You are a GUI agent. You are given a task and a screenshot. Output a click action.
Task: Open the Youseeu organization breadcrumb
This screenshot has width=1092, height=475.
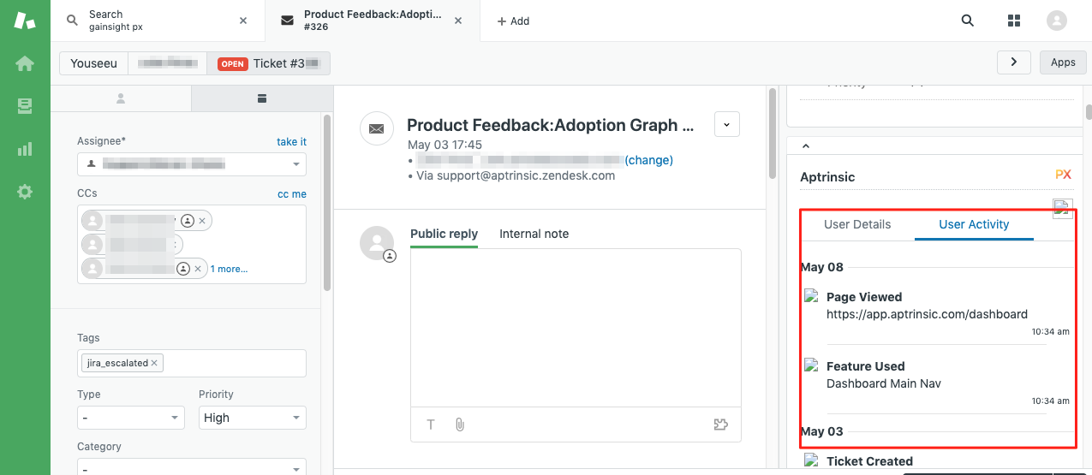[93, 63]
